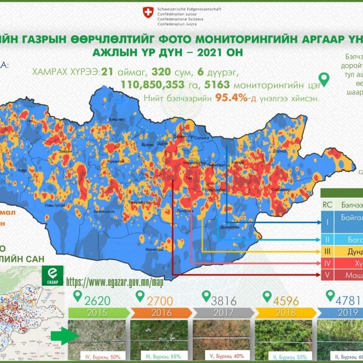Screen dimensions: 363x363
Task: Click the light blue class II legend swatch
Action: coord(327,240)
